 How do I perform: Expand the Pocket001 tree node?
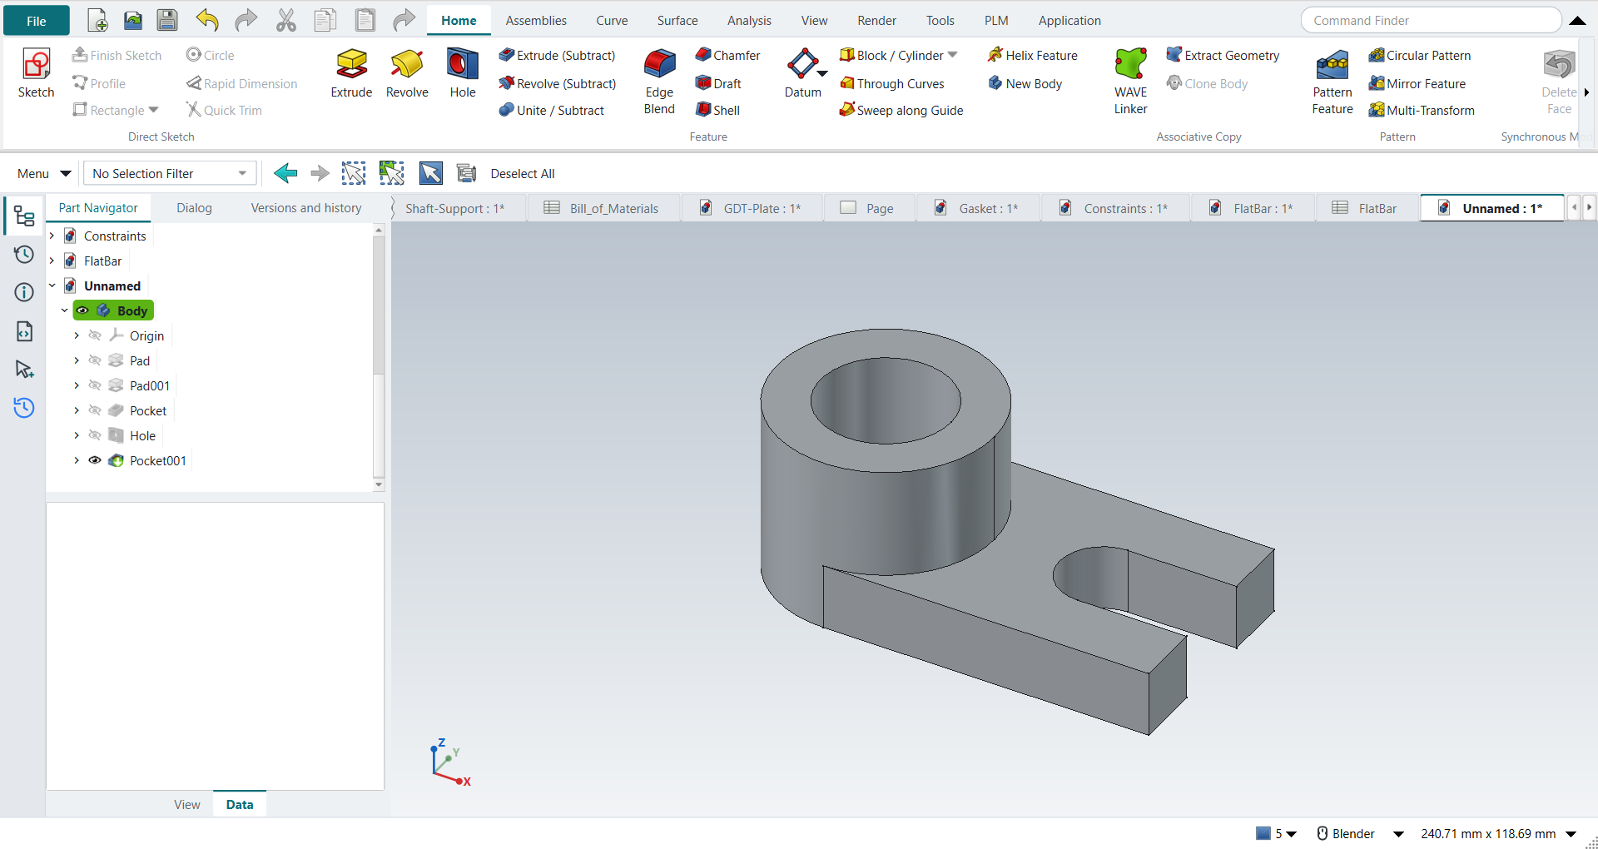[x=77, y=460]
